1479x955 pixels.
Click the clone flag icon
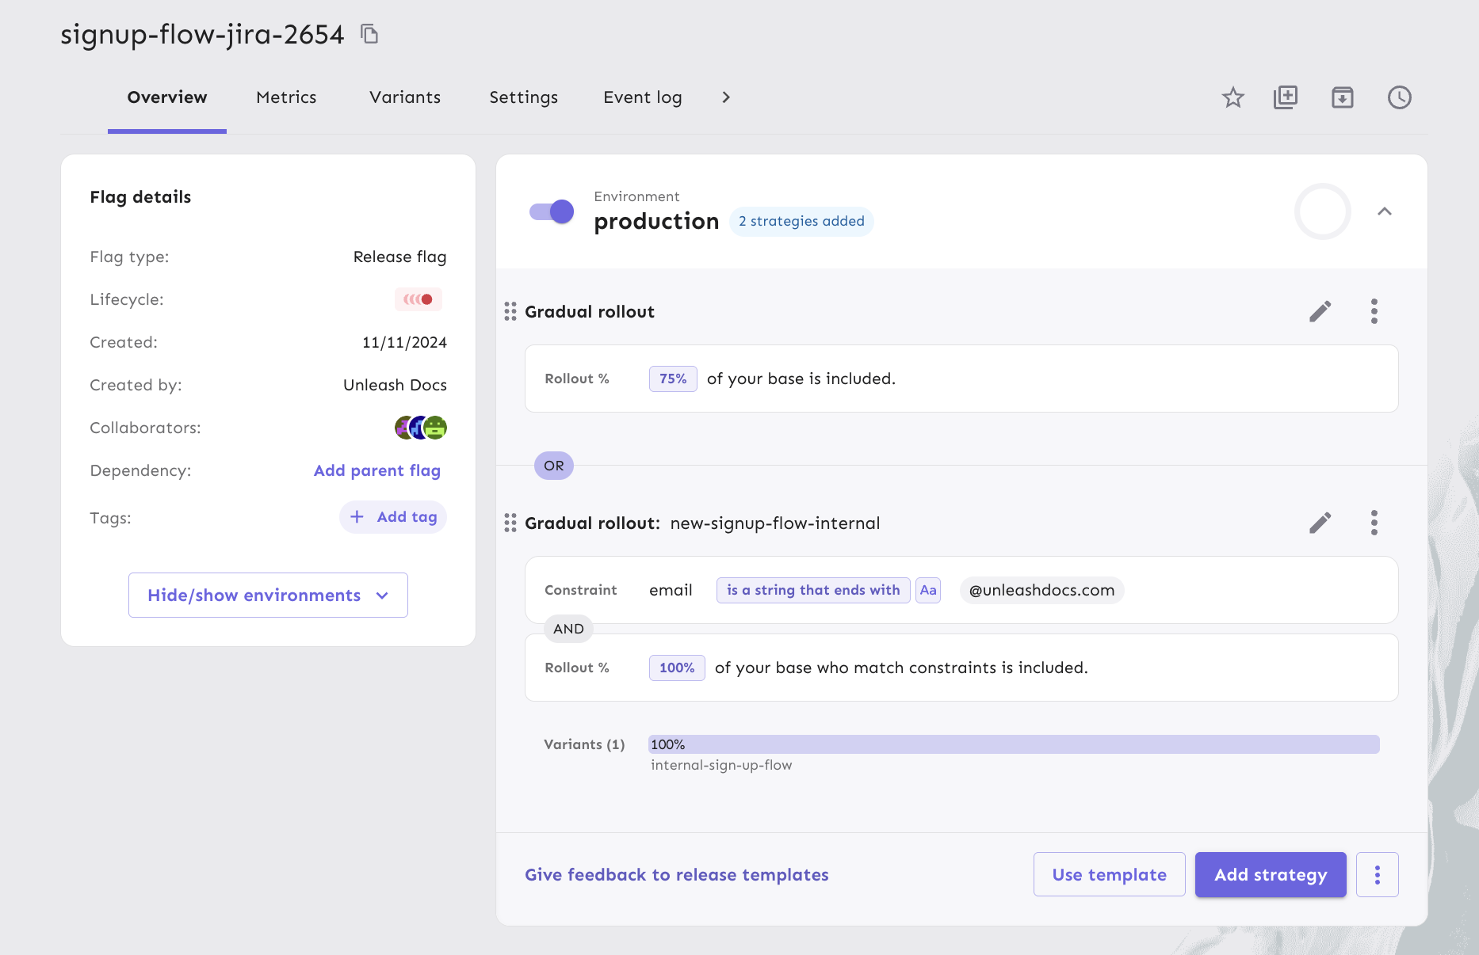(x=1286, y=97)
